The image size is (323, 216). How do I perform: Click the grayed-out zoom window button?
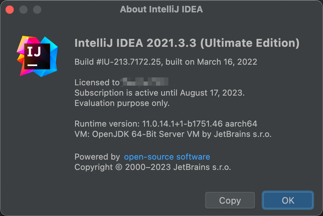37,9
